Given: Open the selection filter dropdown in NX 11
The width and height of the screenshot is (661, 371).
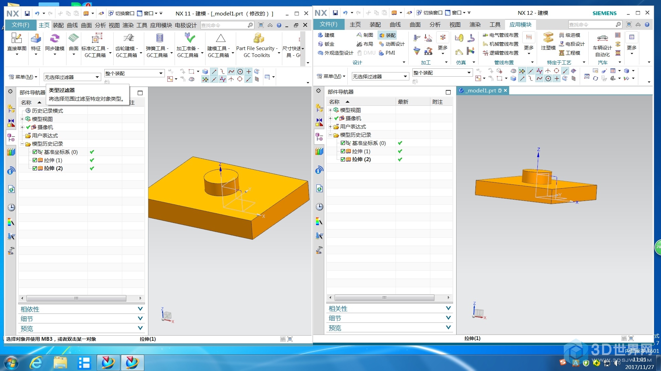Looking at the screenshot, I should click(72, 77).
